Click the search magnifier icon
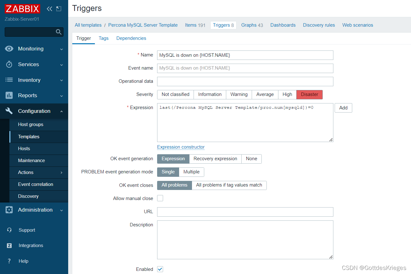Image resolution: width=411 pixels, height=274 pixels. coord(58,32)
